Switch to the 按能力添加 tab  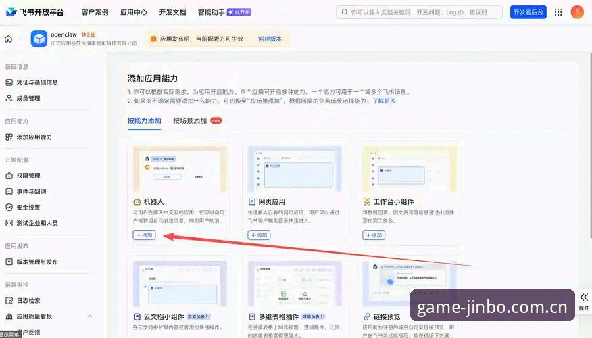(144, 121)
